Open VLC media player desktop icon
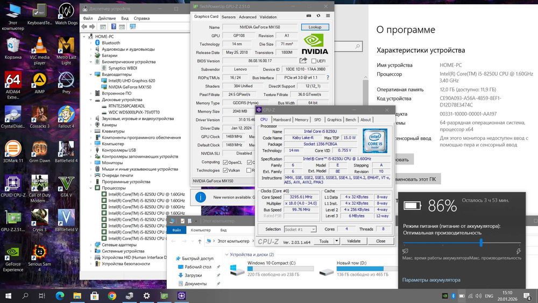 point(39,51)
